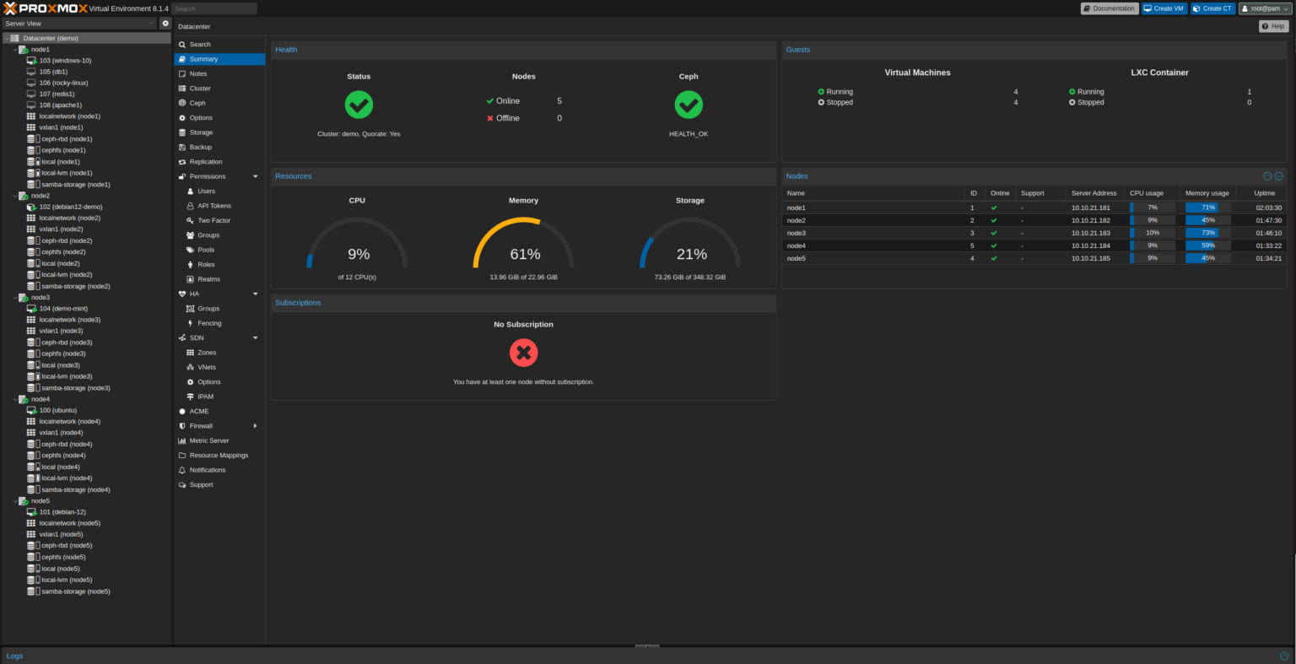Open the root@pam user menu

(x=1265, y=9)
